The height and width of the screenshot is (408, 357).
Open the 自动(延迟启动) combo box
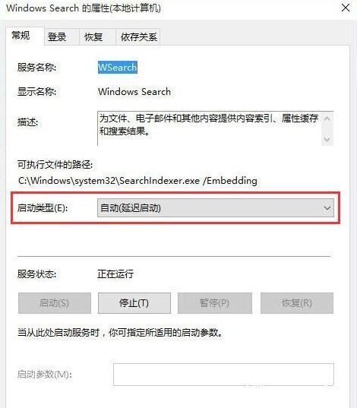coord(216,208)
